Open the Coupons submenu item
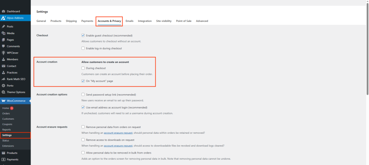This screenshot has height=165, width=369. coord(7,124)
